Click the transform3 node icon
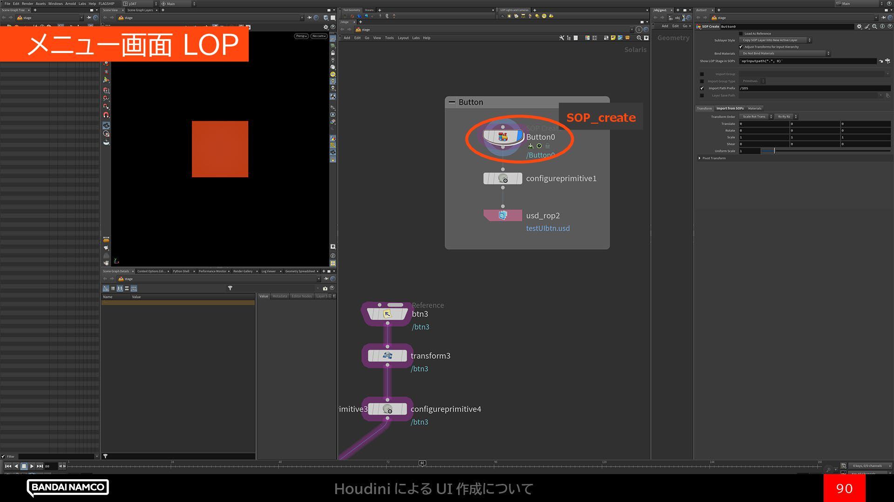The width and height of the screenshot is (894, 502). (387, 356)
